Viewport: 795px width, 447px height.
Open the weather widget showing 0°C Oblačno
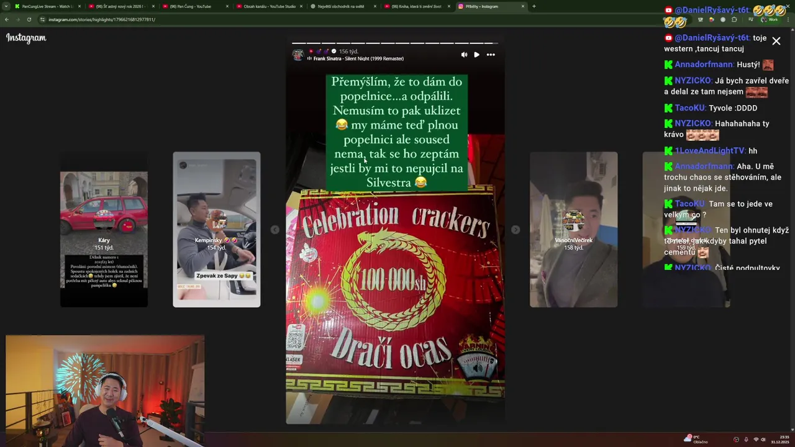tap(696, 439)
